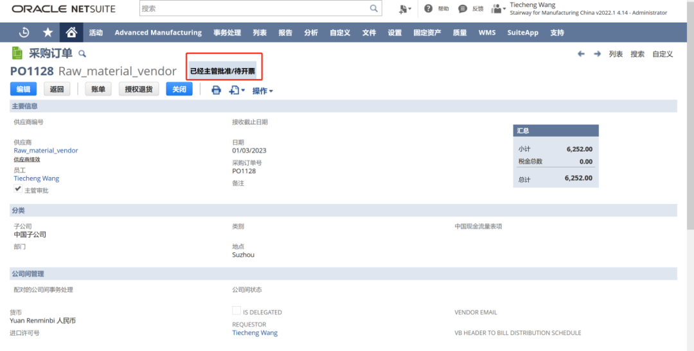Open the Recent Records clock icon

pos(24,32)
